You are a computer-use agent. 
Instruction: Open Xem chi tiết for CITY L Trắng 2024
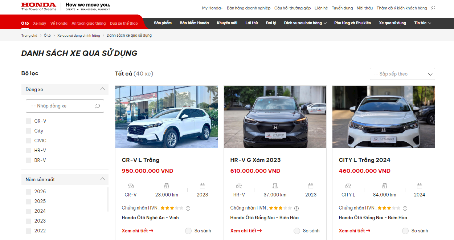(355, 231)
